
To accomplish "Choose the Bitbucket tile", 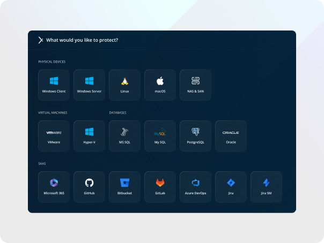I will point(124,187).
